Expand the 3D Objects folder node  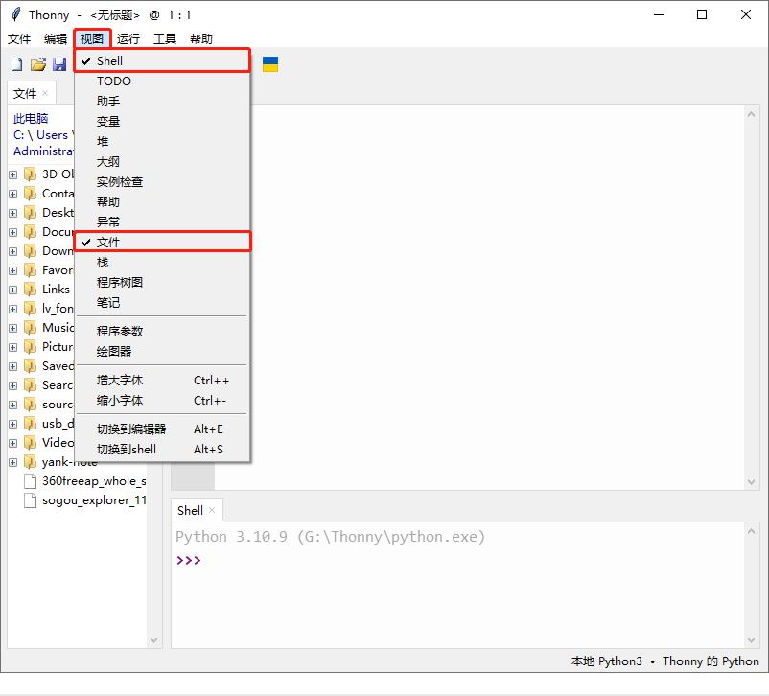pyautogui.click(x=12, y=174)
